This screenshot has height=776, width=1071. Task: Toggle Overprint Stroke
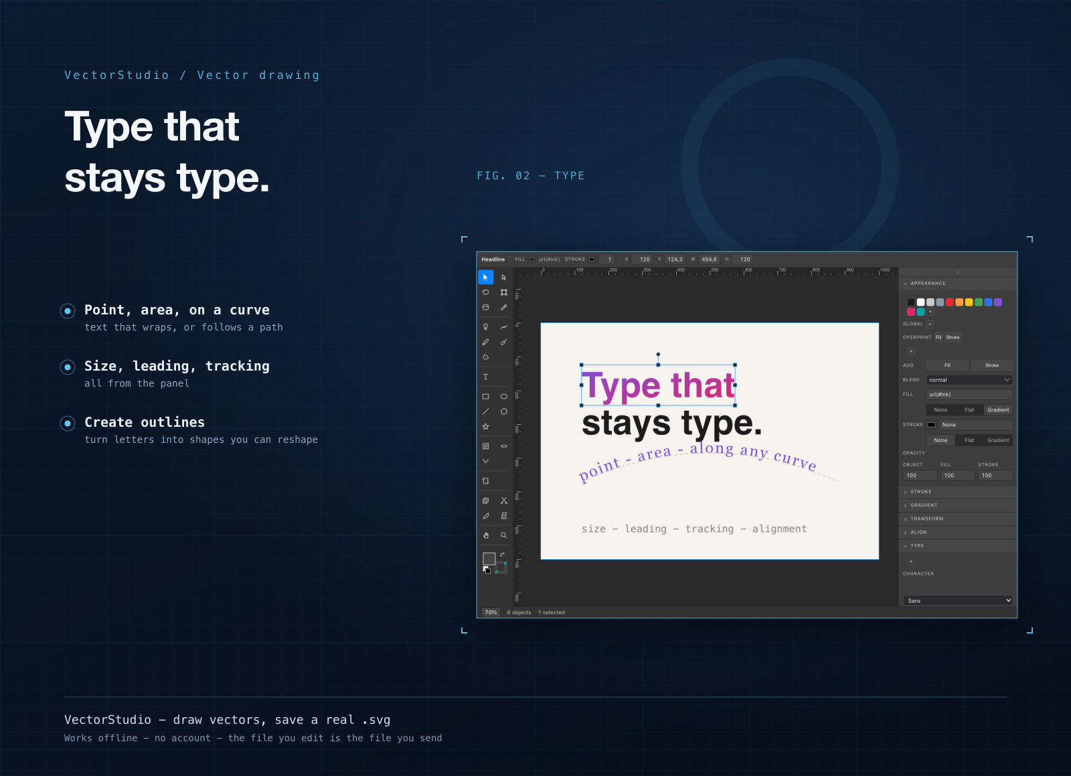coord(953,337)
